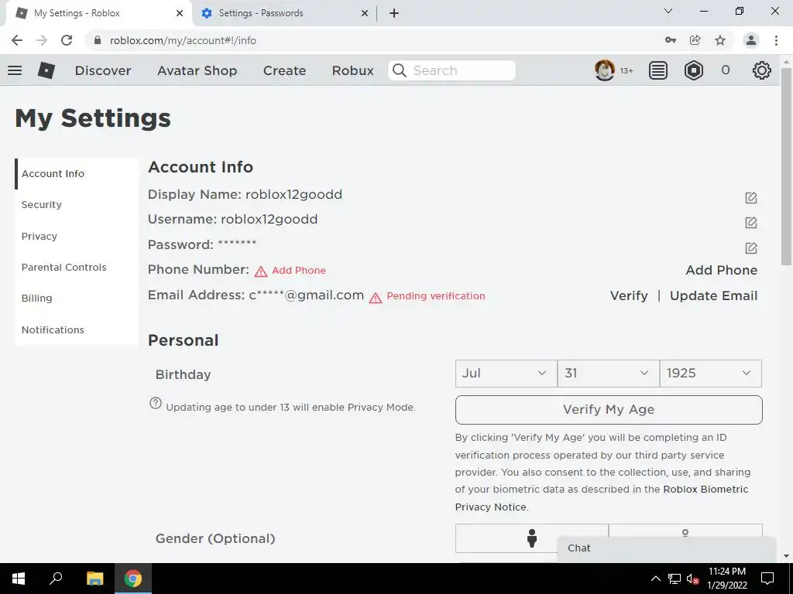This screenshot has width=793, height=594.
Task: Click the share page icon
Action: coord(695,40)
